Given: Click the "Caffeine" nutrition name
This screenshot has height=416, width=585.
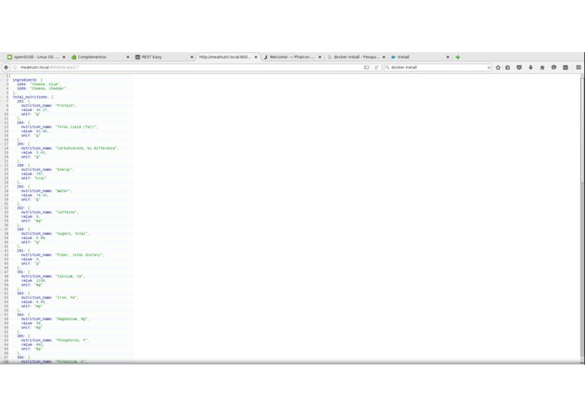Looking at the screenshot, I should coord(67,212).
